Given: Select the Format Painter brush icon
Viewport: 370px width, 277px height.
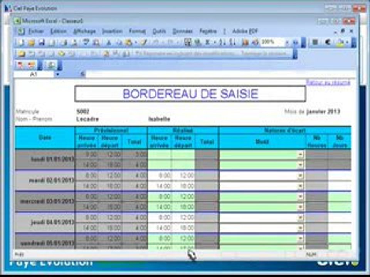Looking at the screenshot, I should click(x=143, y=43).
